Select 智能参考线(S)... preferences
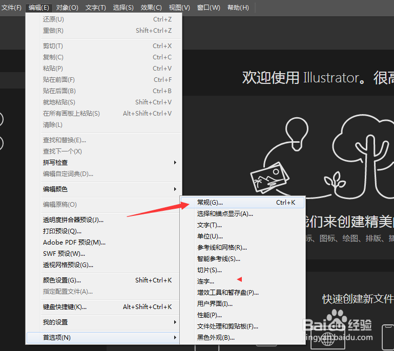Viewport: 394px width, 351px height. point(243,259)
